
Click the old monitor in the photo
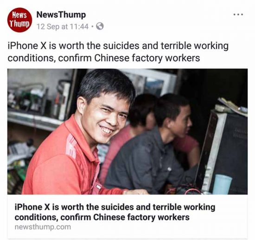(224, 151)
